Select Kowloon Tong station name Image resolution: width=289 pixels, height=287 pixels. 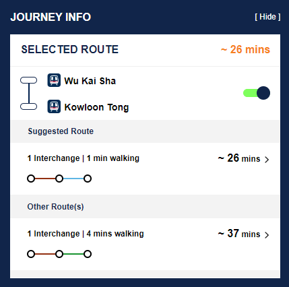click(x=96, y=107)
